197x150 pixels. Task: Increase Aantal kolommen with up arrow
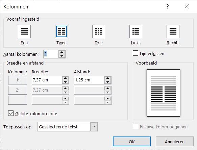click(x=62, y=52)
